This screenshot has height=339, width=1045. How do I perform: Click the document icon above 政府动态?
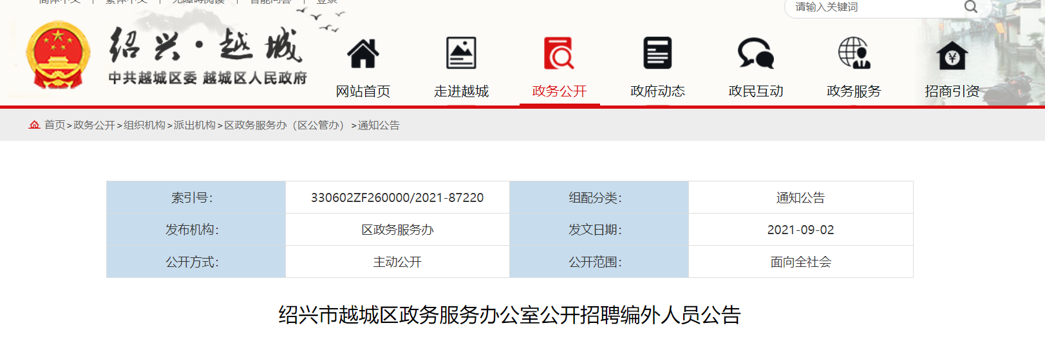point(657,53)
